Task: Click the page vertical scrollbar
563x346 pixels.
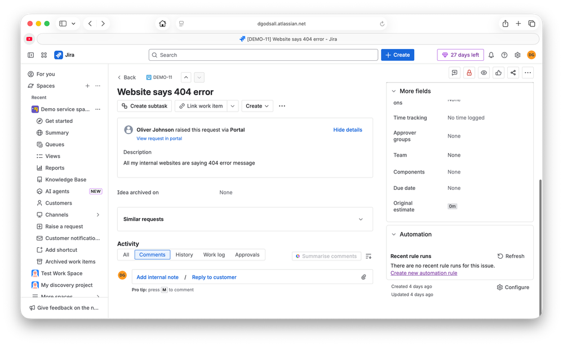Action: 540,247
